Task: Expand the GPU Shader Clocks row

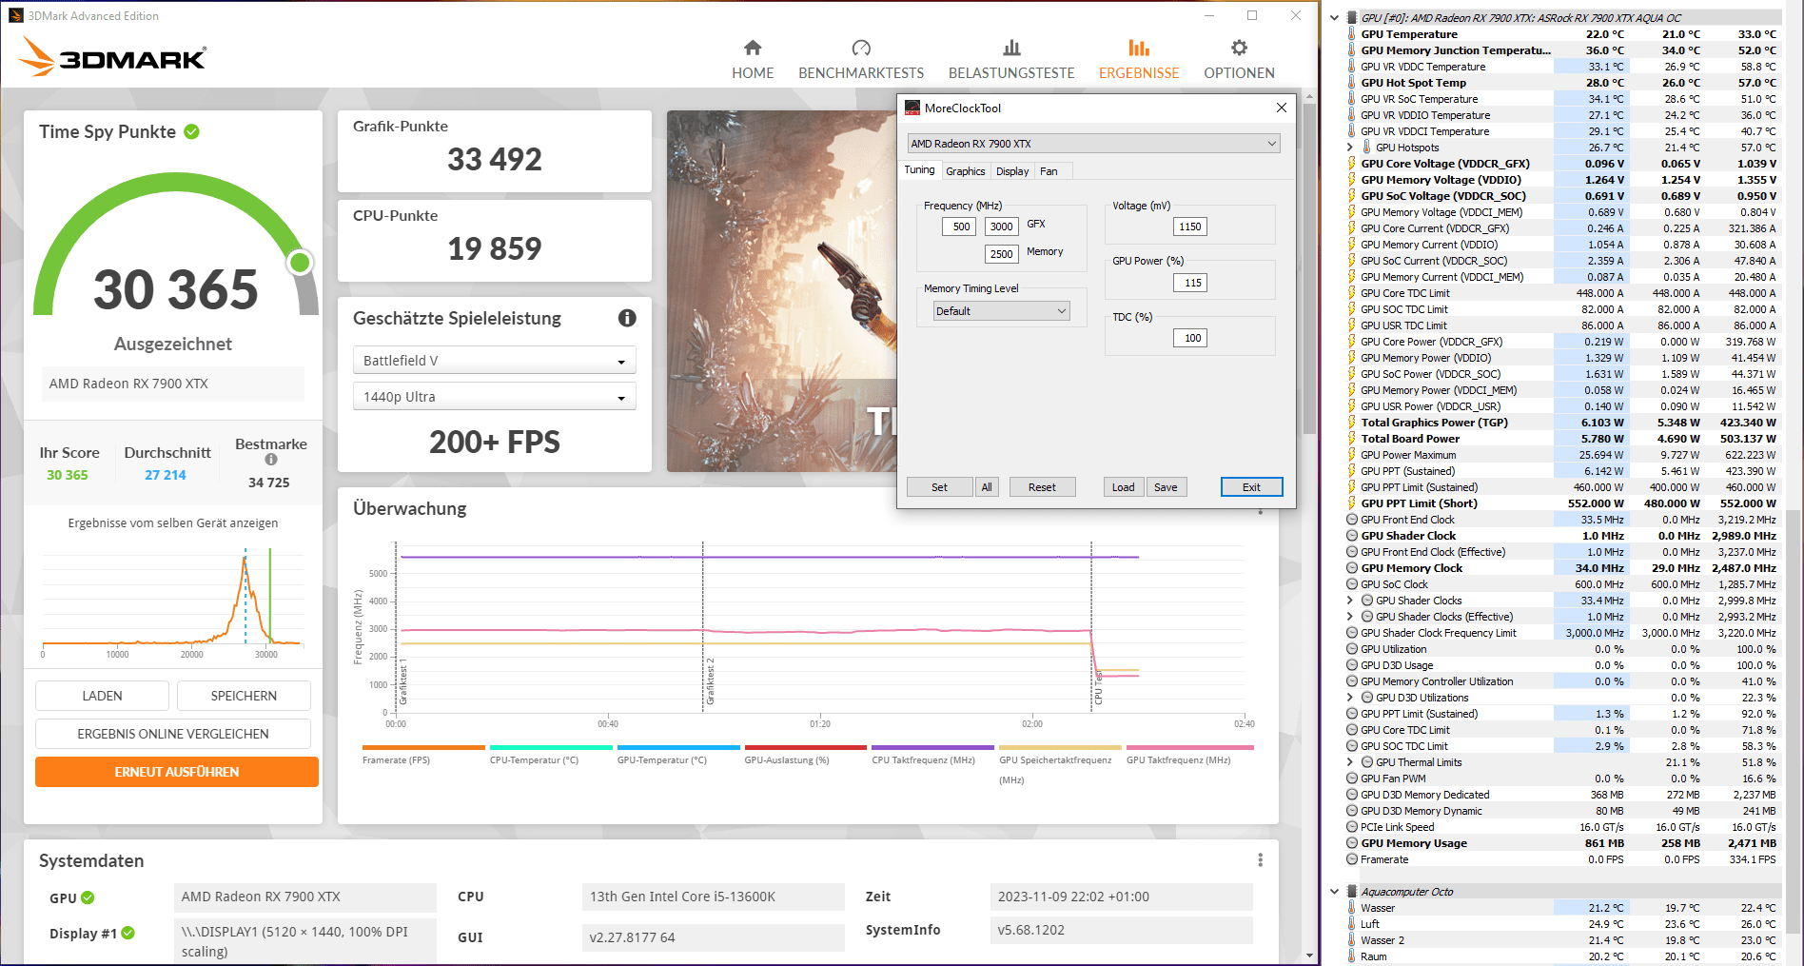Action: click(x=1349, y=601)
